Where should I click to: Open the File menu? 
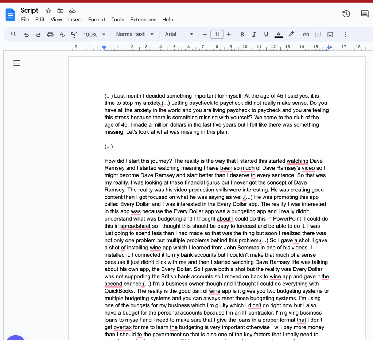click(x=25, y=20)
